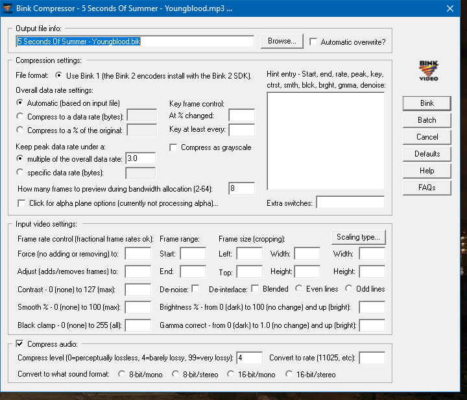Image resolution: width=467 pixels, height=400 pixels.
Task: Select Even lines de-interlace
Action: click(x=299, y=288)
